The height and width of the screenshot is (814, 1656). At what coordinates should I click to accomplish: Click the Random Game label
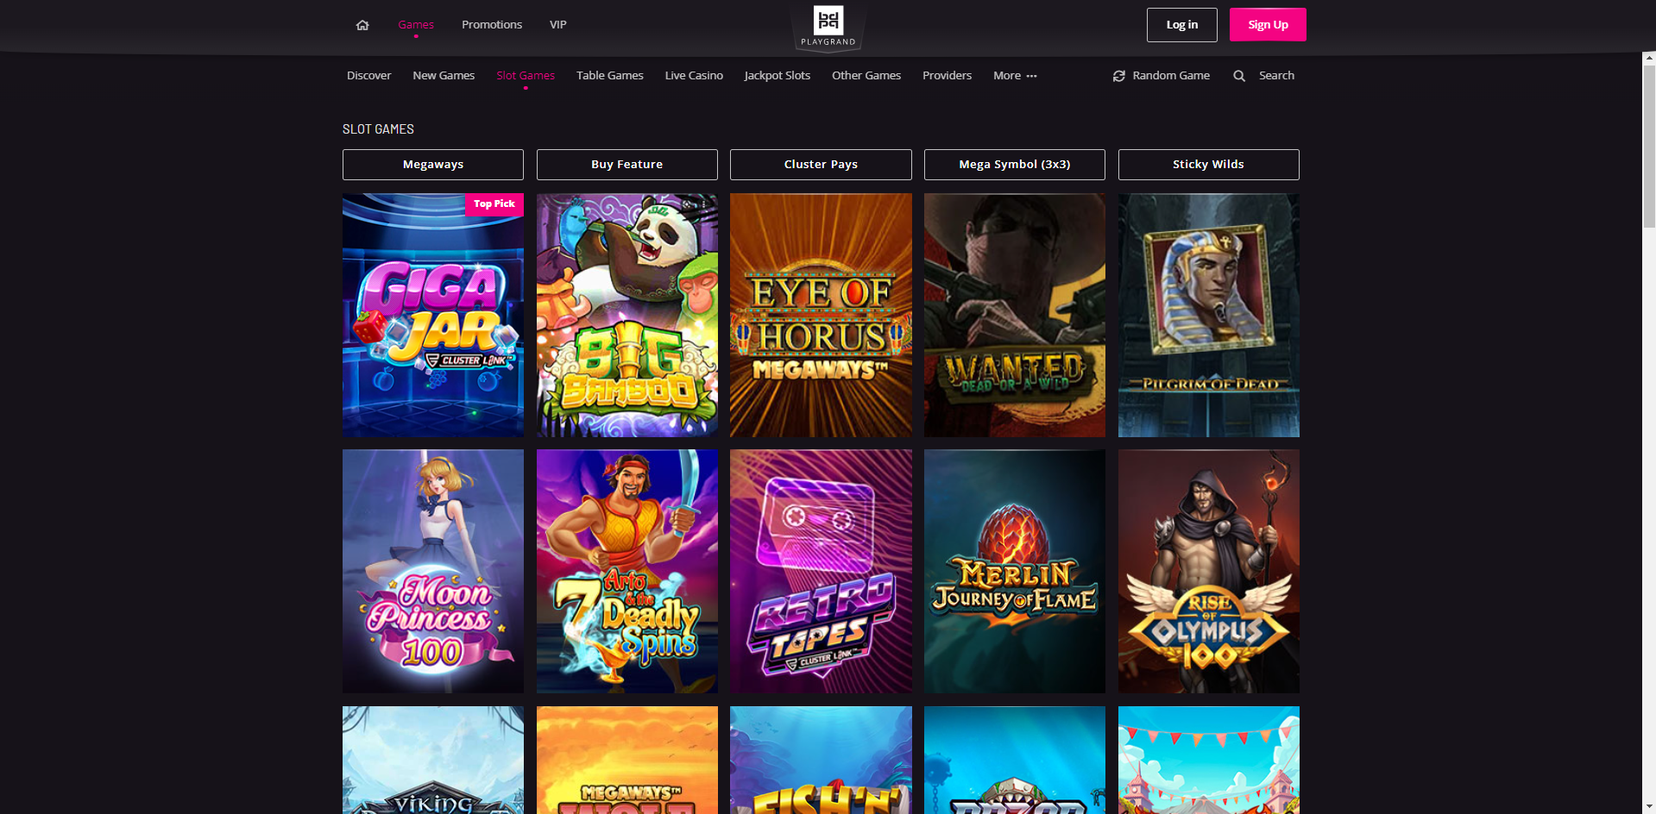pyautogui.click(x=1171, y=76)
